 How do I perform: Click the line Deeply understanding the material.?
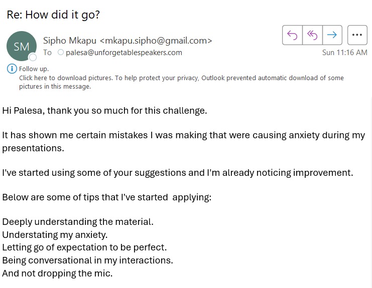pos(78,222)
